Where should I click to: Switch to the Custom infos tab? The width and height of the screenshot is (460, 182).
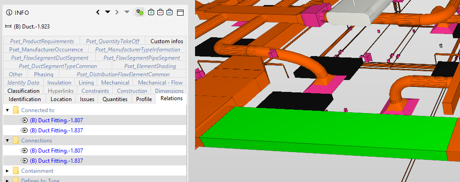[x=167, y=41]
